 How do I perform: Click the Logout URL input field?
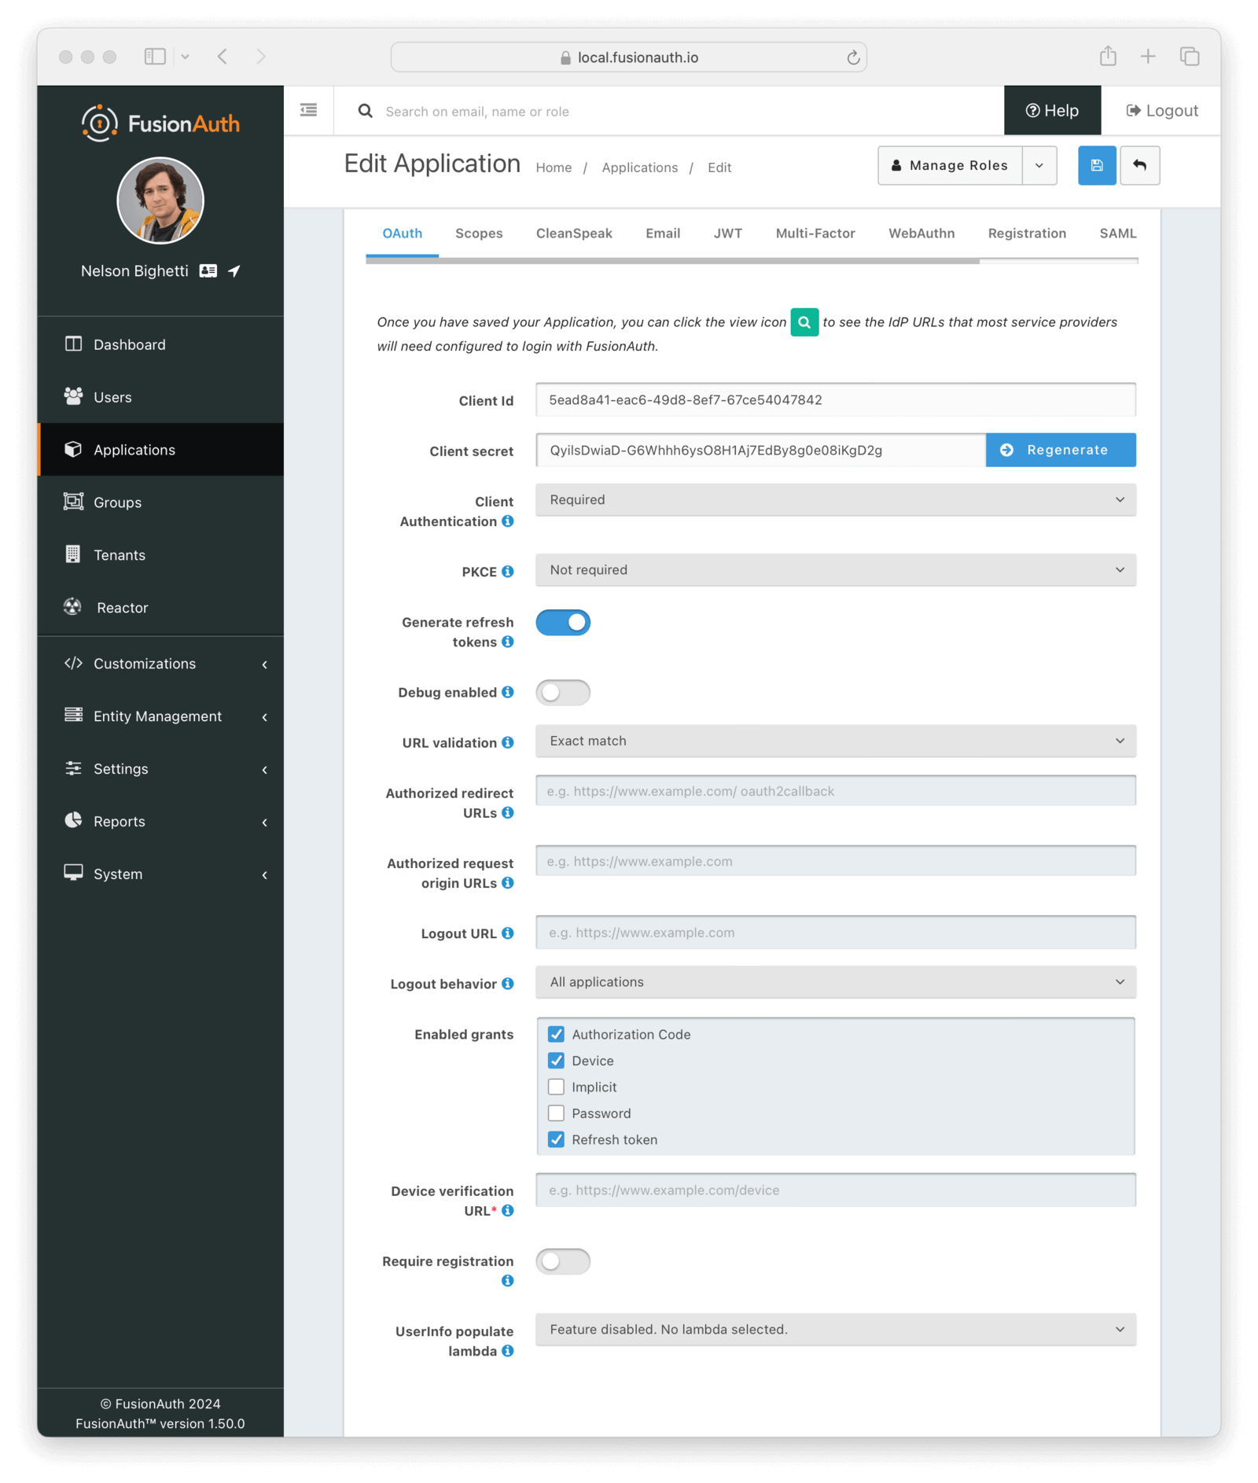835,933
